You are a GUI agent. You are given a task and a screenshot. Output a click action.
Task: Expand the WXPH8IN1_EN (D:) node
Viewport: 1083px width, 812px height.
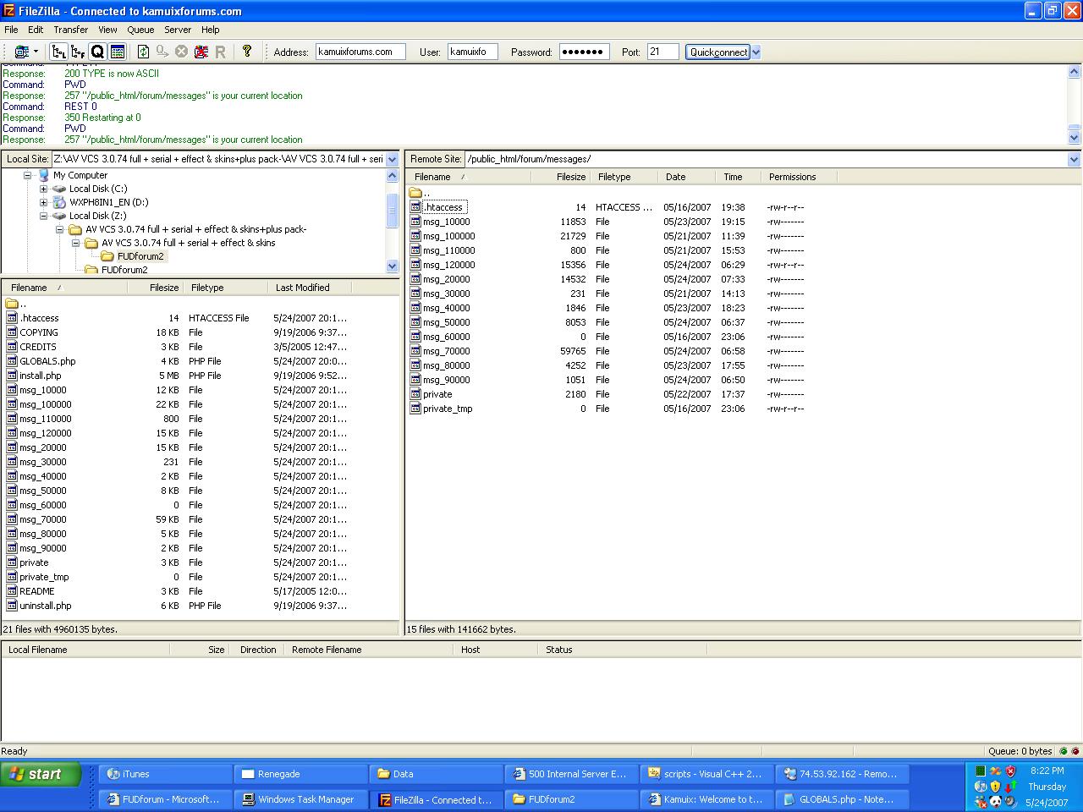[x=43, y=202]
